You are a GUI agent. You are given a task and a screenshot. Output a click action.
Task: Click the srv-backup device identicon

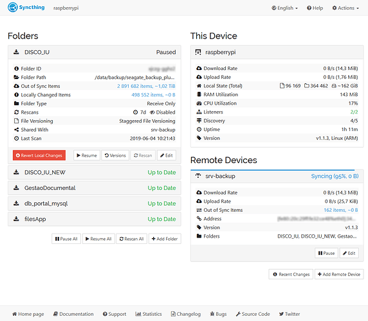(198, 176)
